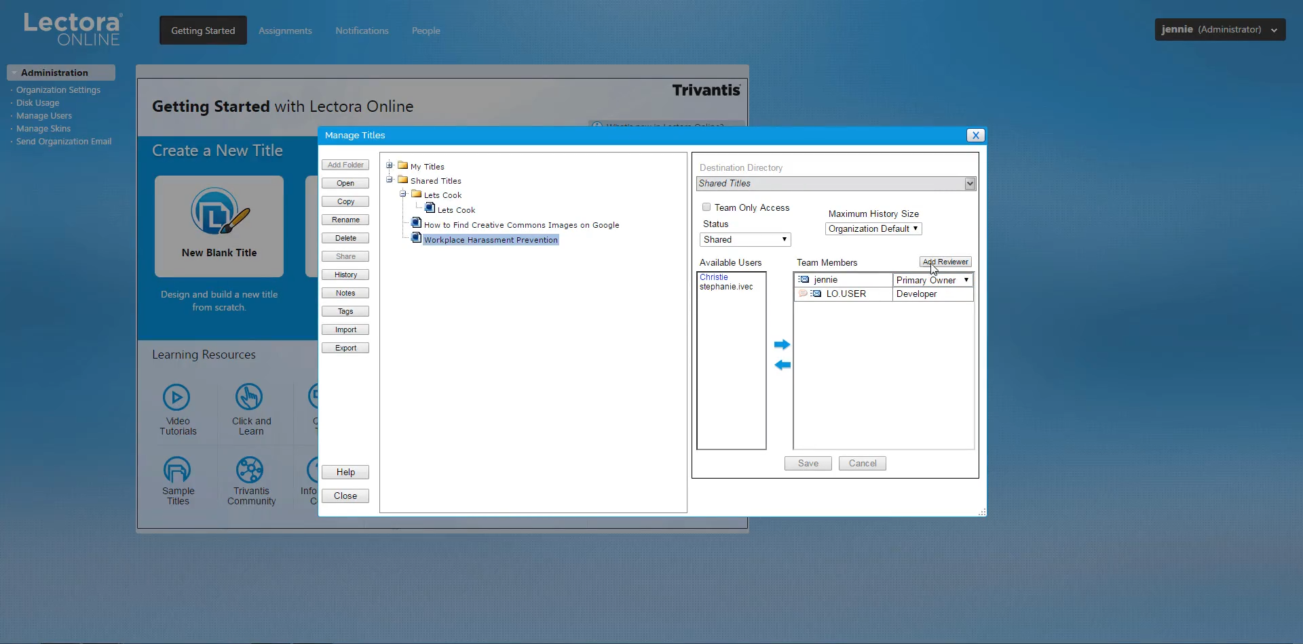This screenshot has height=644, width=1303.
Task: Click the Add Reviewer button
Action: click(x=945, y=262)
